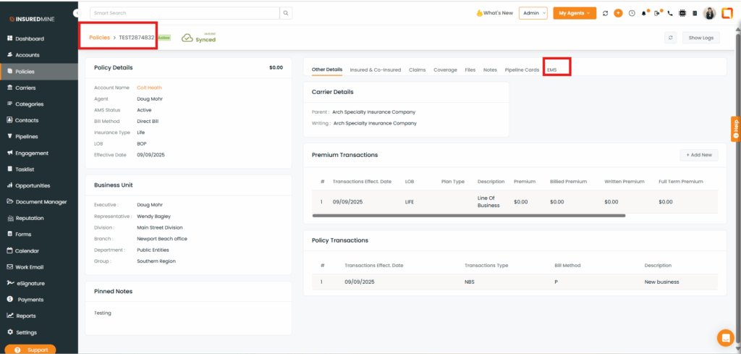The width and height of the screenshot is (741, 354).
Task: Click refresh icon next to Show Logs
Action: tap(671, 38)
